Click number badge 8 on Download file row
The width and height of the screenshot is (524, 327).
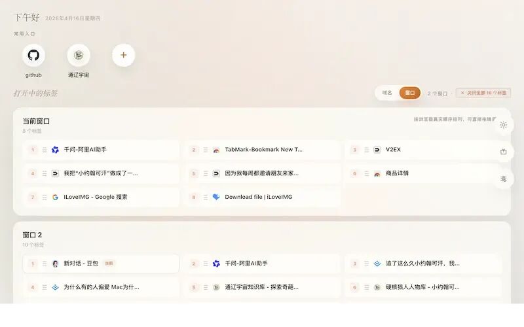point(193,198)
